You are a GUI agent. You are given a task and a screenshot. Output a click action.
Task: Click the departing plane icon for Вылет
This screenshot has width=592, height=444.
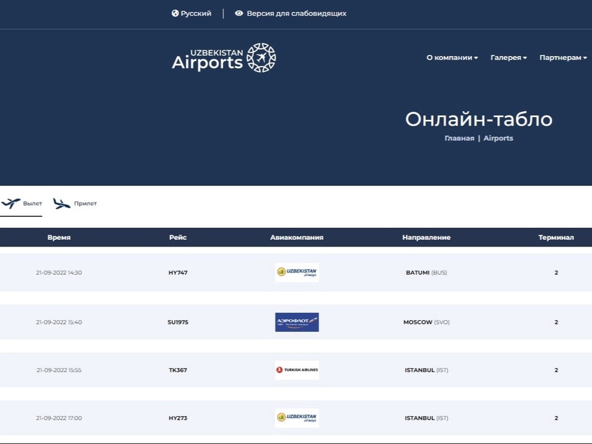pos(11,204)
